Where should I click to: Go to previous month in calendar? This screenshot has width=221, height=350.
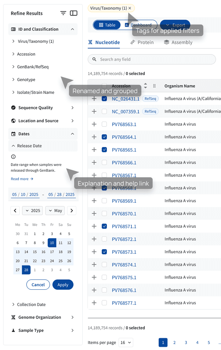[15, 210]
